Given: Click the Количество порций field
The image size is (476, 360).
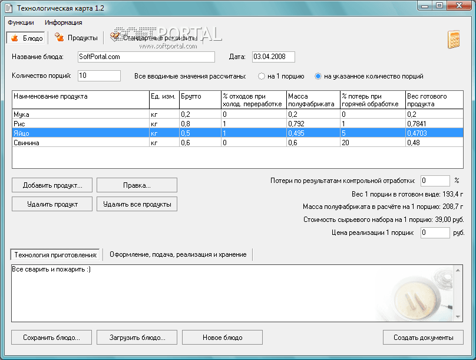Looking at the screenshot, I should point(100,76).
